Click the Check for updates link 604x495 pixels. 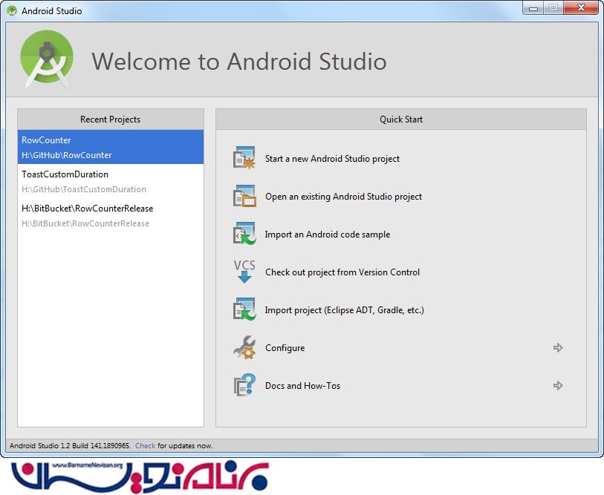[145, 446]
